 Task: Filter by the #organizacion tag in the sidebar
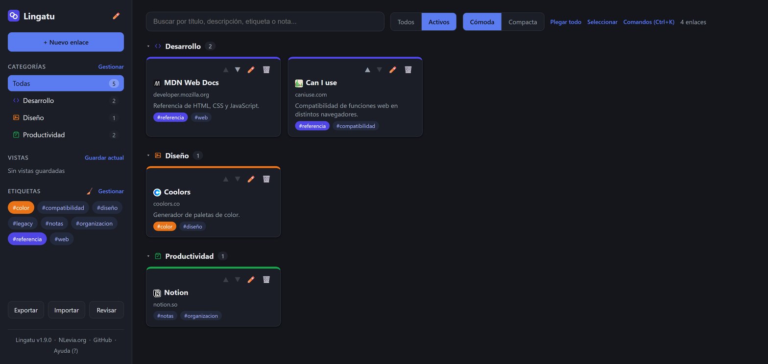click(94, 224)
